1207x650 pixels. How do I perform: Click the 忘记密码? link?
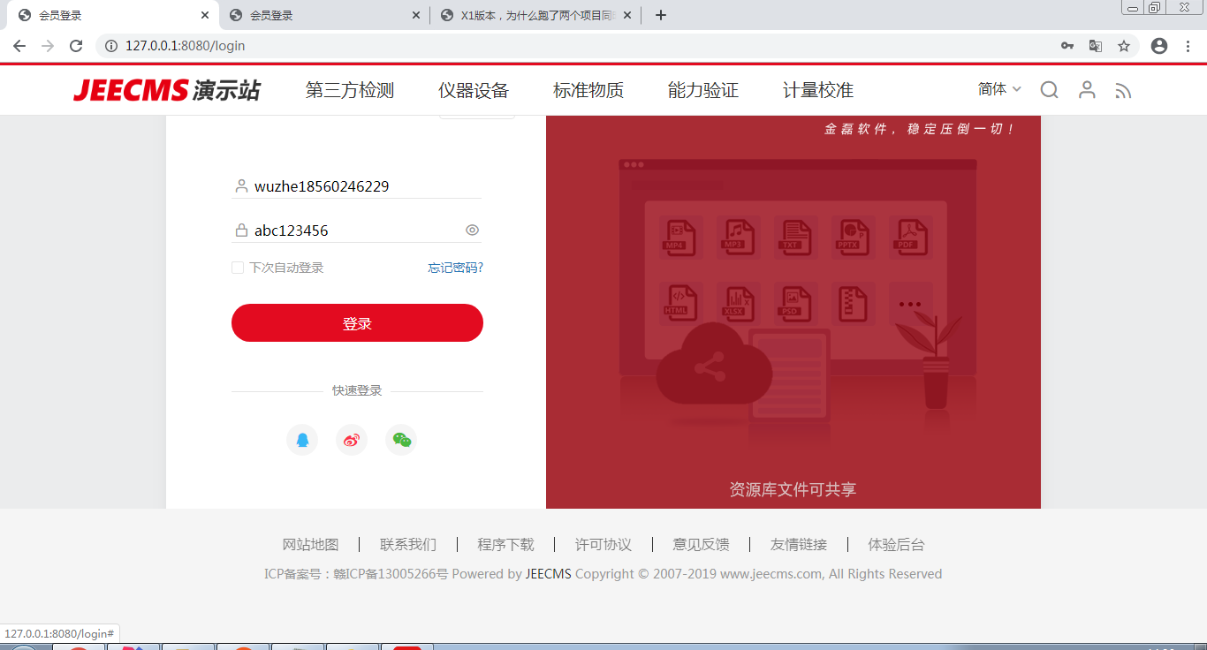(x=456, y=268)
